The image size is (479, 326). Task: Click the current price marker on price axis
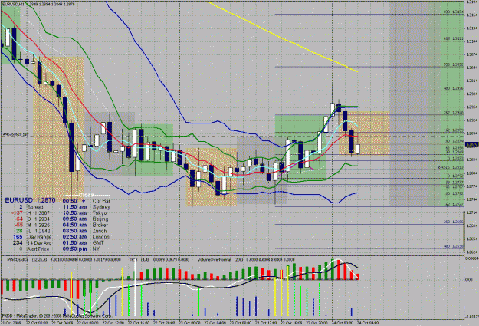point(471,144)
